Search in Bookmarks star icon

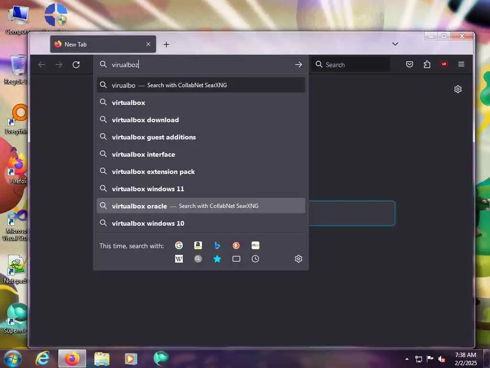pos(217,259)
